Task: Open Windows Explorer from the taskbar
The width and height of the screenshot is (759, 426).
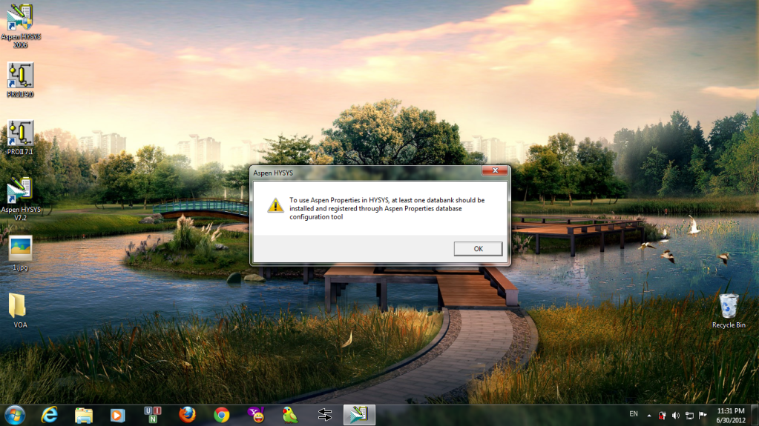Action: point(83,414)
